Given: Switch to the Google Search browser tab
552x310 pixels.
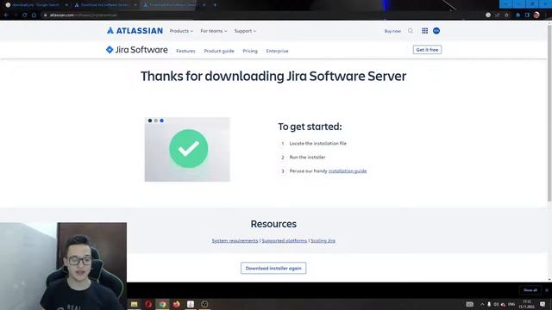Looking at the screenshot, I should tap(35, 5).
